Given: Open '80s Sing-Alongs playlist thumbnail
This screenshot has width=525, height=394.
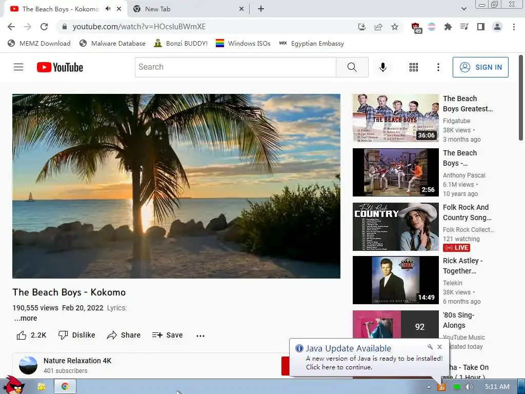Looking at the screenshot, I should click(x=395, y=324).
